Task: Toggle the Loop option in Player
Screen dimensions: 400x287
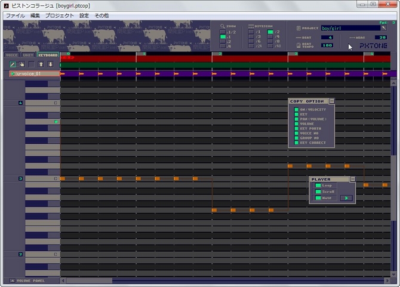Action: (x=318, y=186)
